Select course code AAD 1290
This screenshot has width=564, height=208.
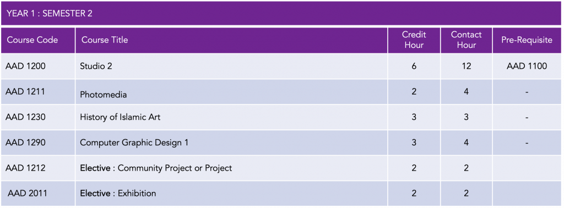[x=25, y=143]
